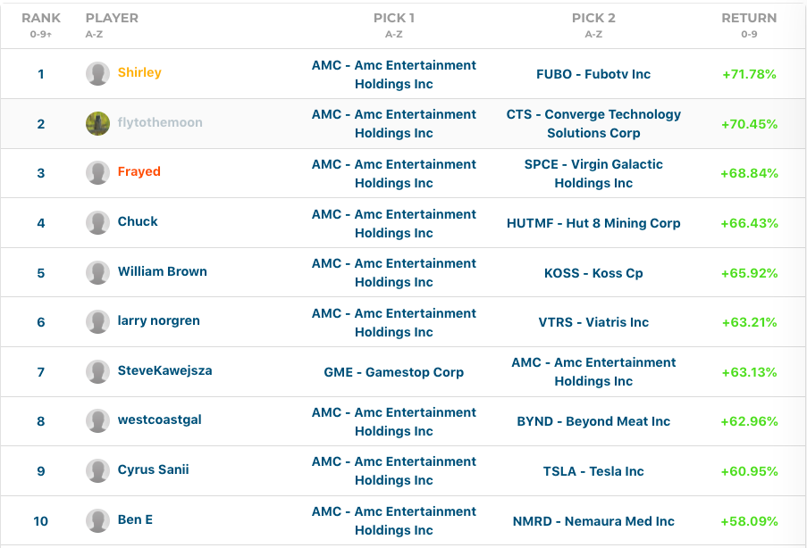
Task: Open Shirley's player profile name link
Action: [x=139, y=72]
